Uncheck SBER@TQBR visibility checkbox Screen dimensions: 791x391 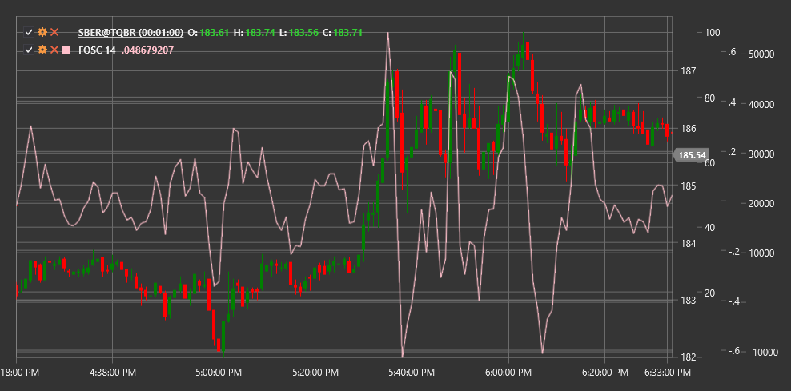(30, 33)
